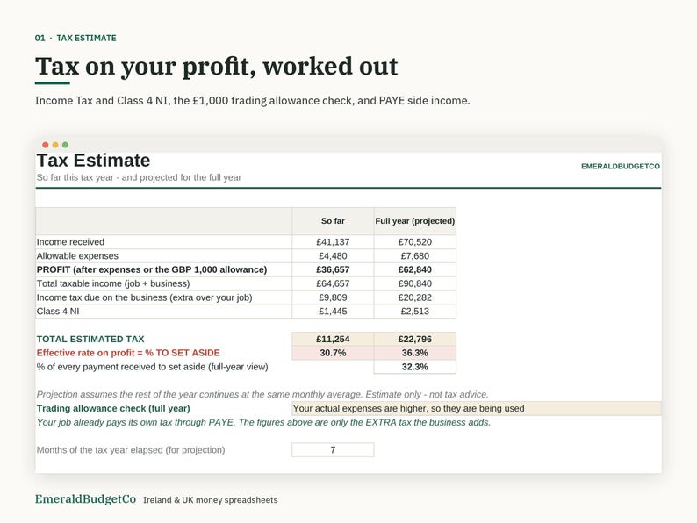Click the EmeraldBudgetCo footer logo
Image resolution: width=697 pixels, height=523 pixels.
(85, 499)
